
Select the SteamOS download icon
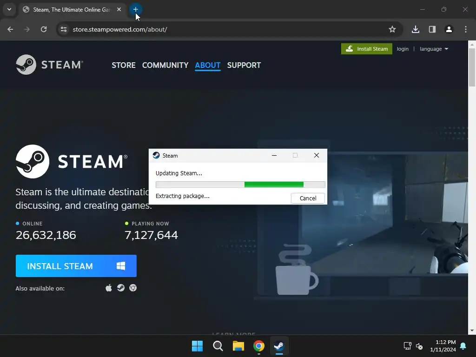click(x=121, y=288)
